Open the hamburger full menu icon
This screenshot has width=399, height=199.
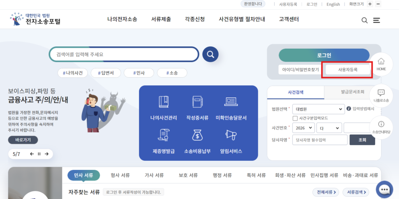tap(377, 20)
